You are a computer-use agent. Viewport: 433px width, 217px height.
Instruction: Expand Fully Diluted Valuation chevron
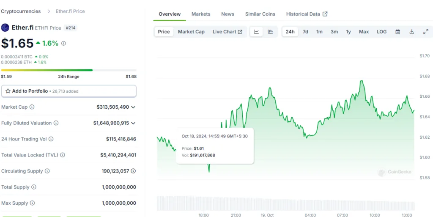coord(133,123)
